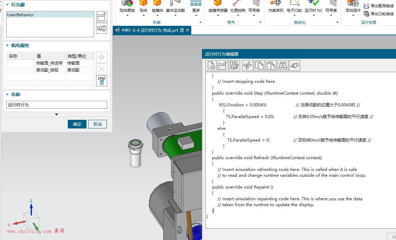The width and height of the screenshot is (396, 240).
Task: Click the 符号表 icon in the 电气 group
Action: pyautogui.click(x=256, y=3)
